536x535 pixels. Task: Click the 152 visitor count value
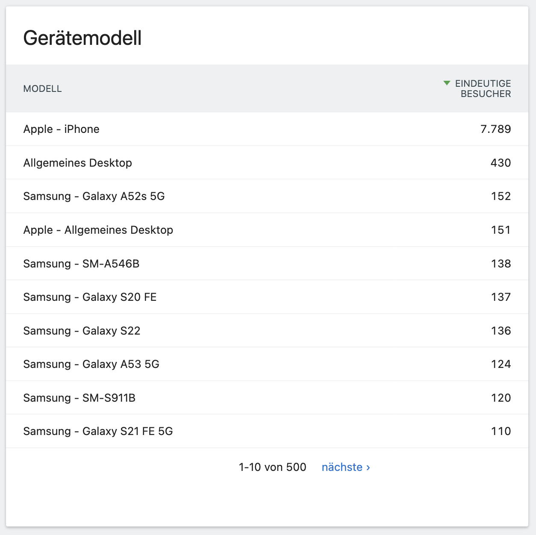(x=501, y=196)
